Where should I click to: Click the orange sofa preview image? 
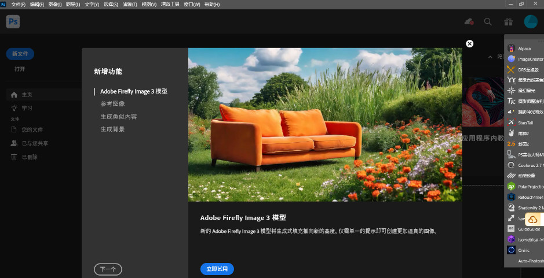point(325,125)
